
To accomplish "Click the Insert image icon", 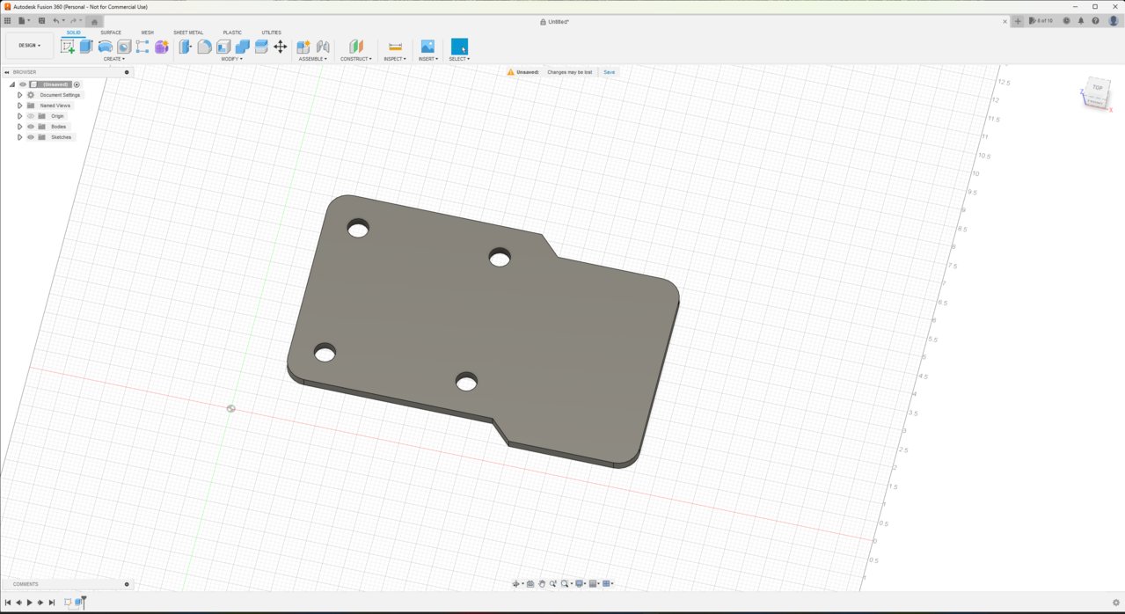I will (x=427, y=47).
